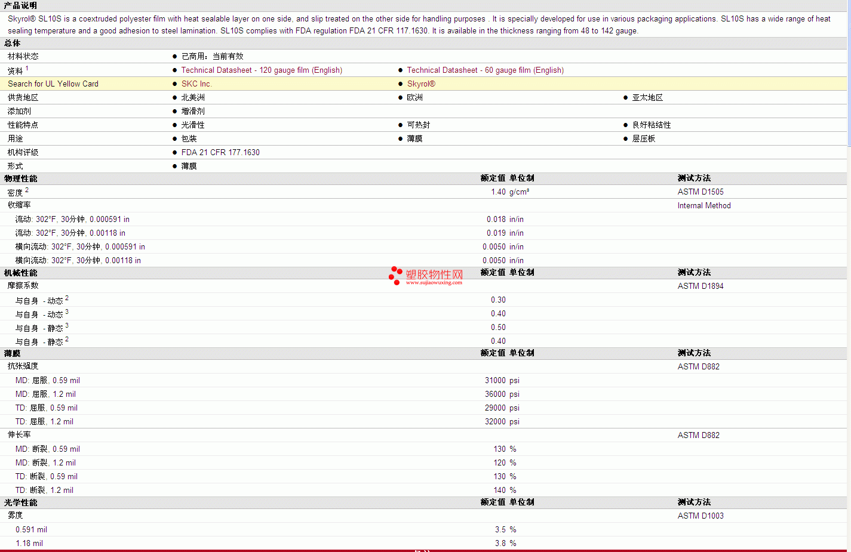Click the ASTM D1003 test method
This screenshot has height=552, width=851.
click(701, 516)
